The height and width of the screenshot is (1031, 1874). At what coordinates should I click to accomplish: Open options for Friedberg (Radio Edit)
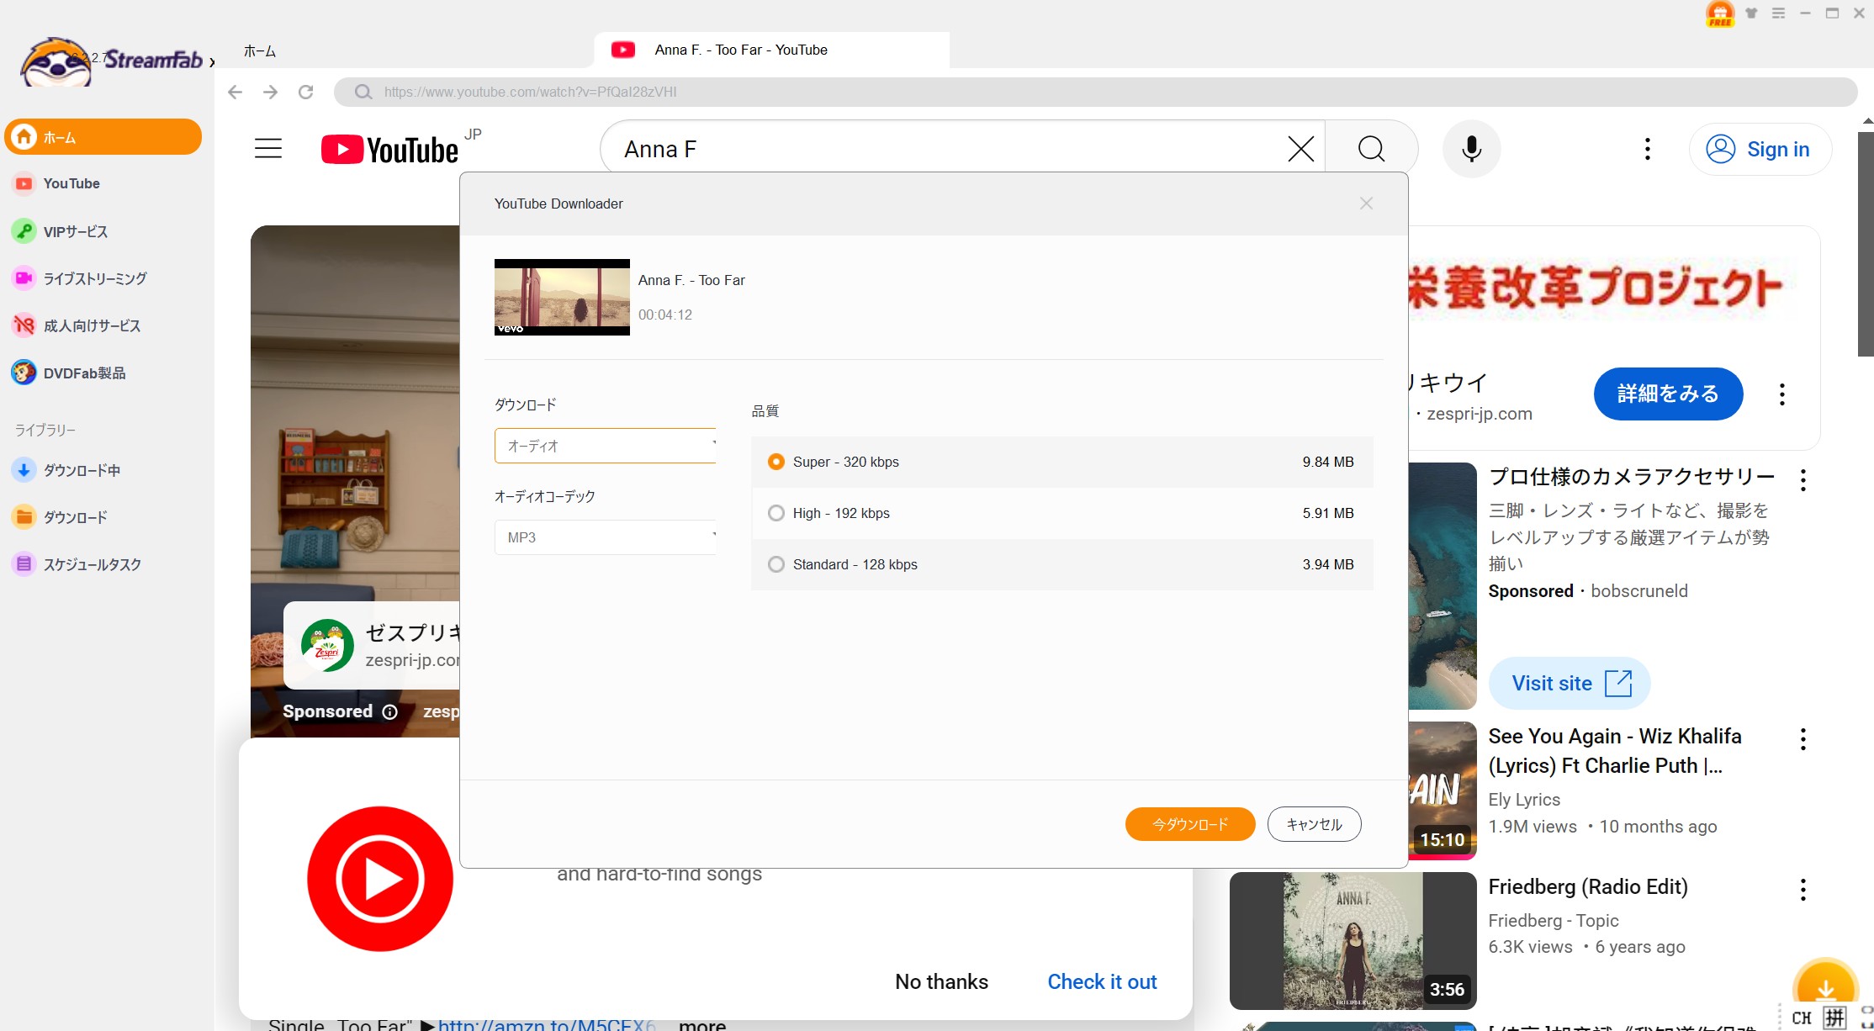(1803, 890)
